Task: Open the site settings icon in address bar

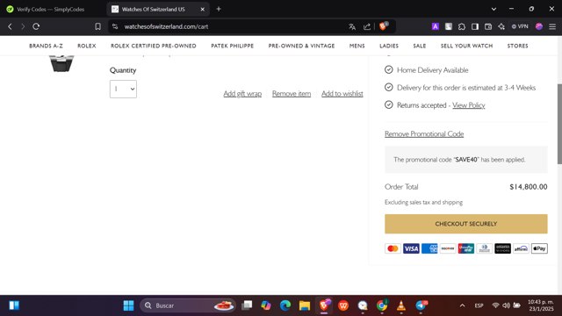Action: [x=115, y=26]
